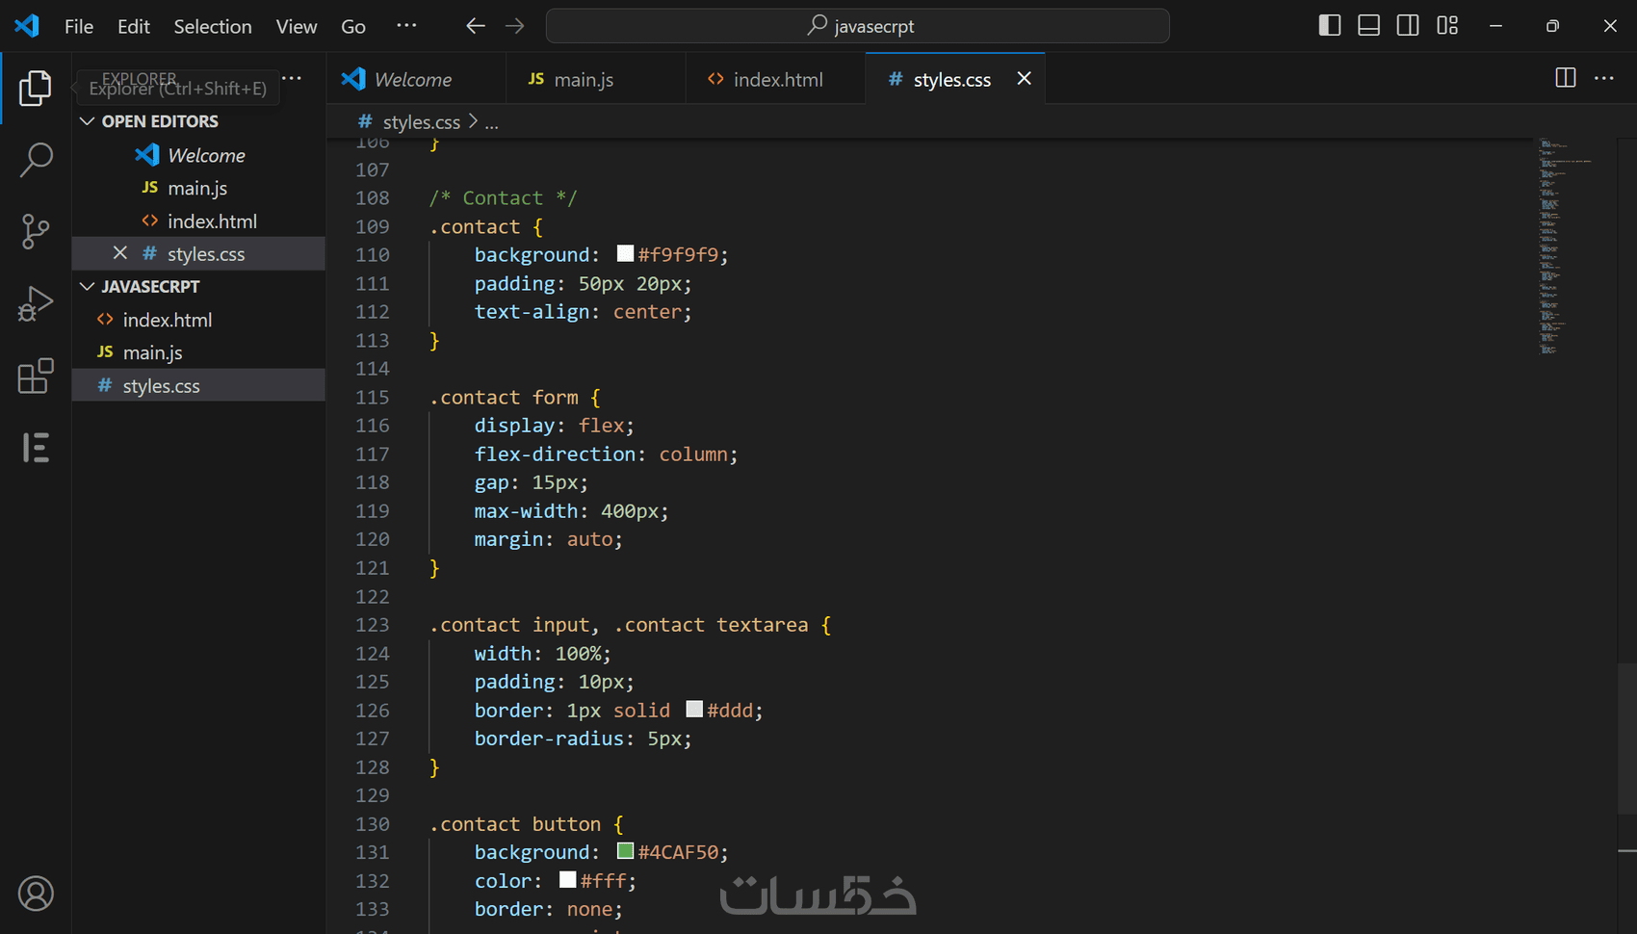Viewport: 1637px width, 934px height.
Task: Open the Source Control view
Action: click(36, 231)
